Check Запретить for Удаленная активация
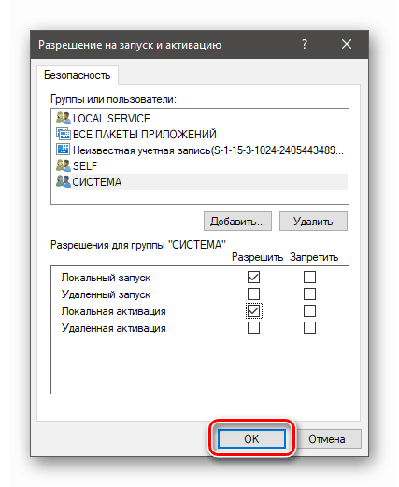The width and height of the screenshot is (399, 487). click(309, 327)
